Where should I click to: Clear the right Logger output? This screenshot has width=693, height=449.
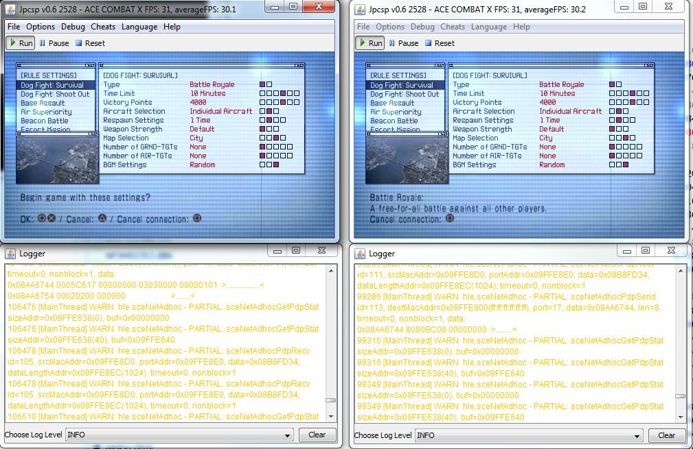tap(666, 435)
